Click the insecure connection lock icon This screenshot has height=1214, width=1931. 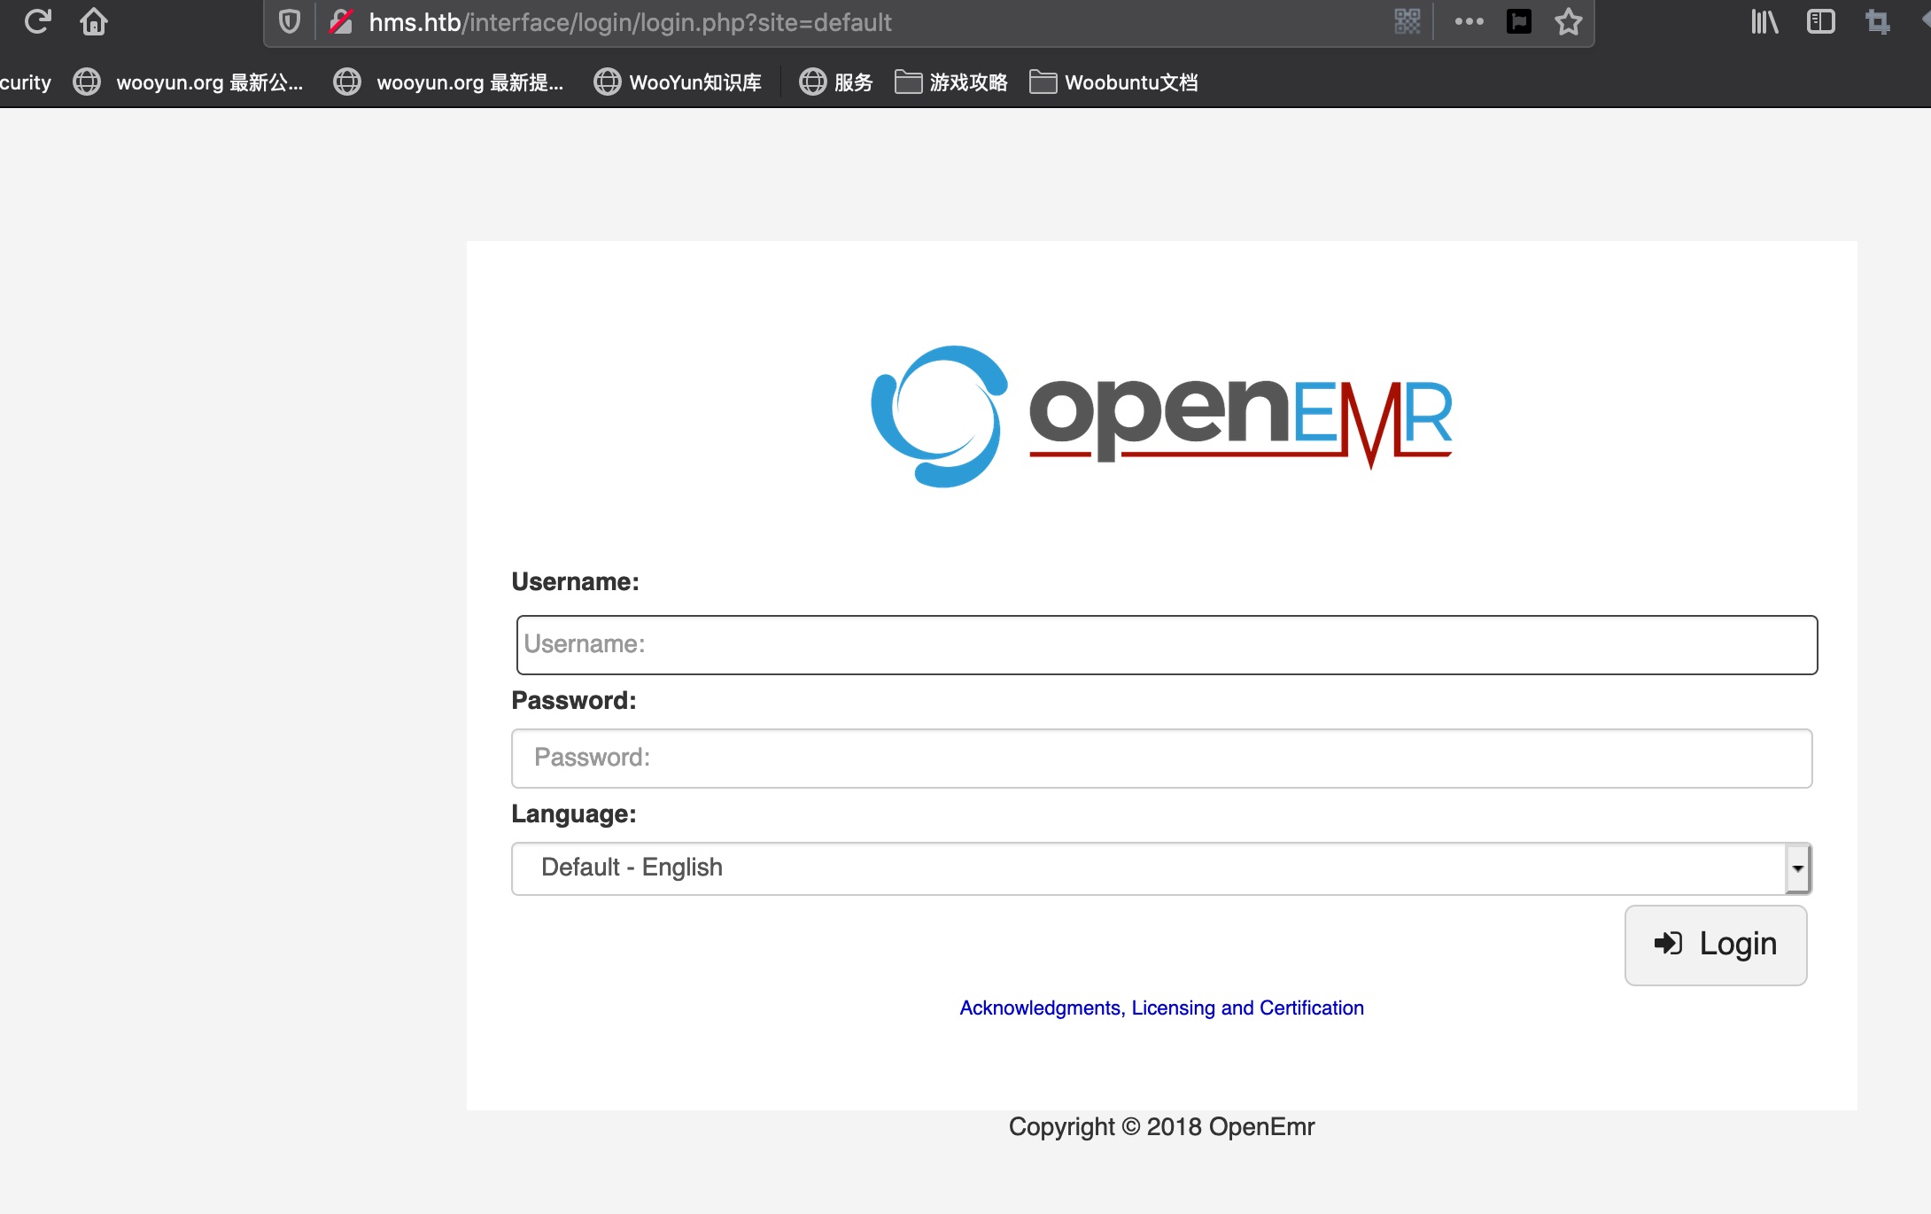pyautogui.click(x=342, y=21)
